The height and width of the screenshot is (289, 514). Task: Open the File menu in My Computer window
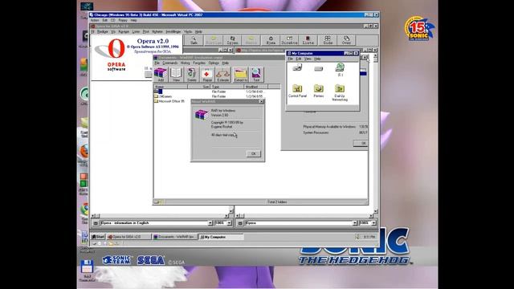[291, 59]
